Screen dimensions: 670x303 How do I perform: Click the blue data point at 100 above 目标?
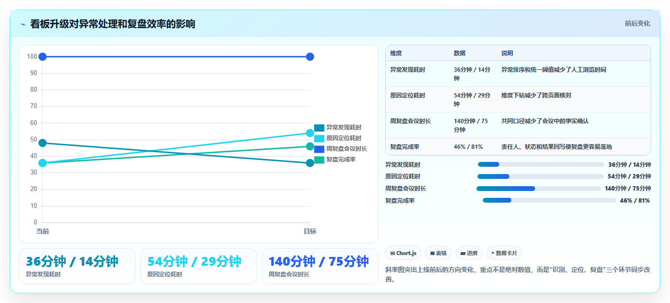[310, 57]
